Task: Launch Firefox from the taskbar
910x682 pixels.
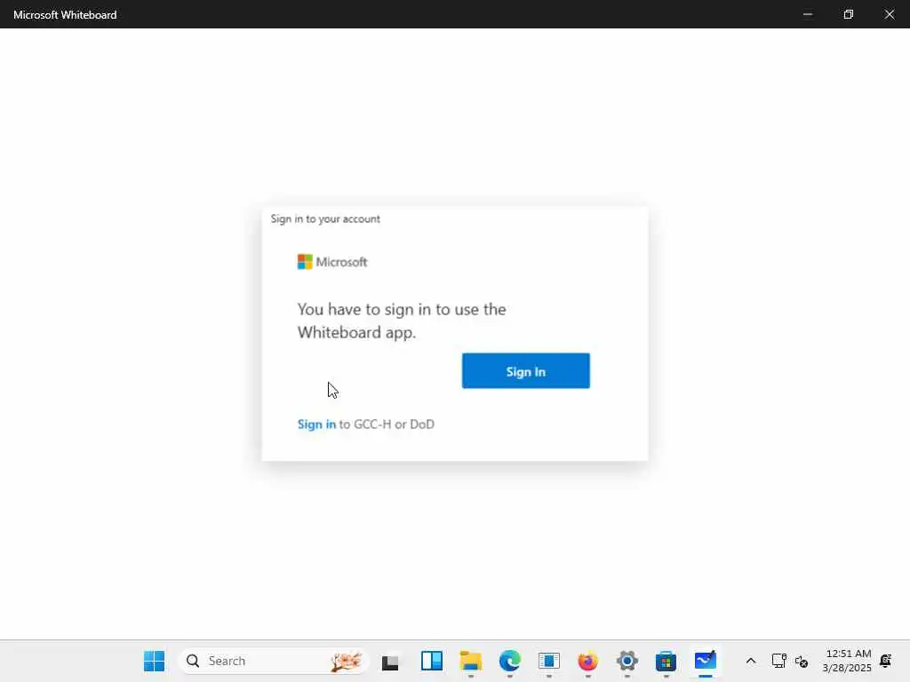Action: [587, 661]
